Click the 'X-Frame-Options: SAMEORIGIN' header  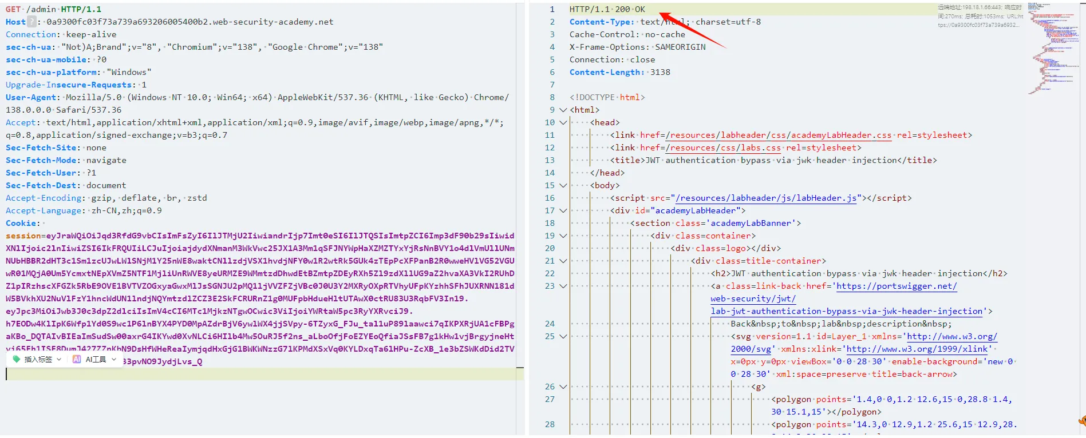[x=637, y=47]
